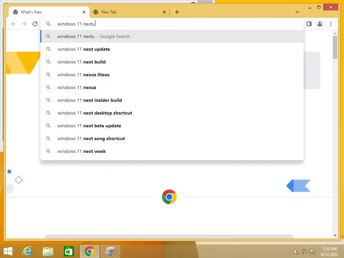
Task: Launch Internet Explorer from taskbar
Action: 28,251
